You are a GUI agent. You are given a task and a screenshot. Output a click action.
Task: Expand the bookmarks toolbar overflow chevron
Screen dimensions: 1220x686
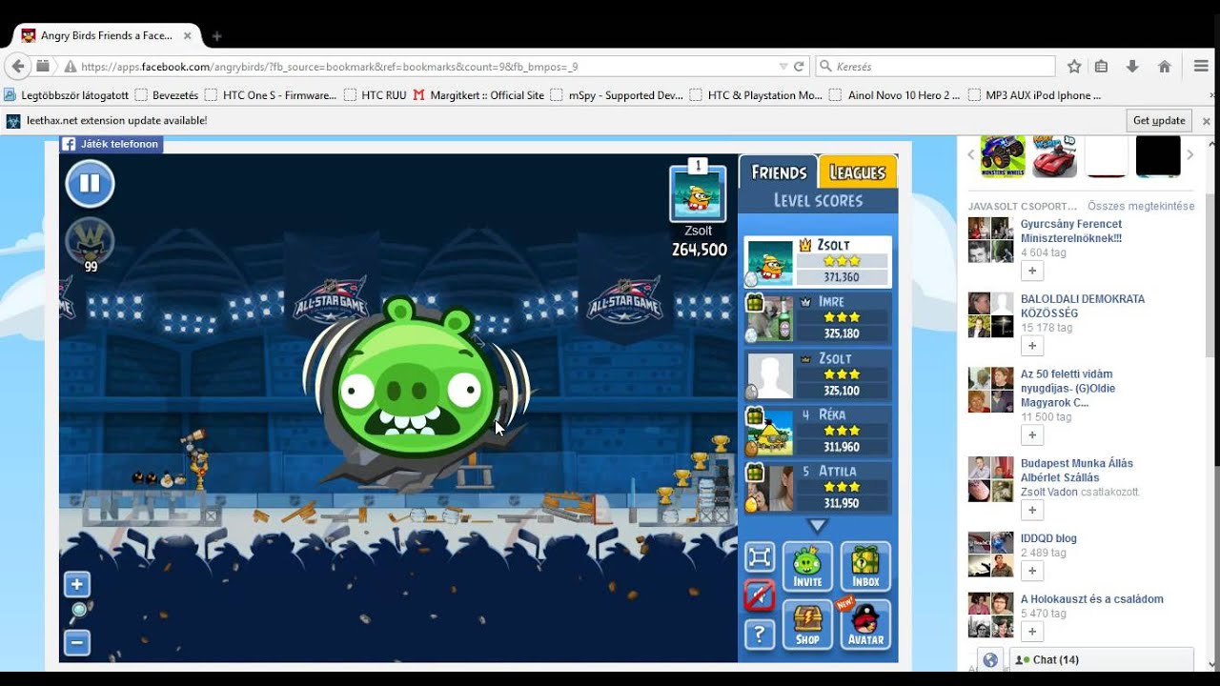coord(1211,95)
